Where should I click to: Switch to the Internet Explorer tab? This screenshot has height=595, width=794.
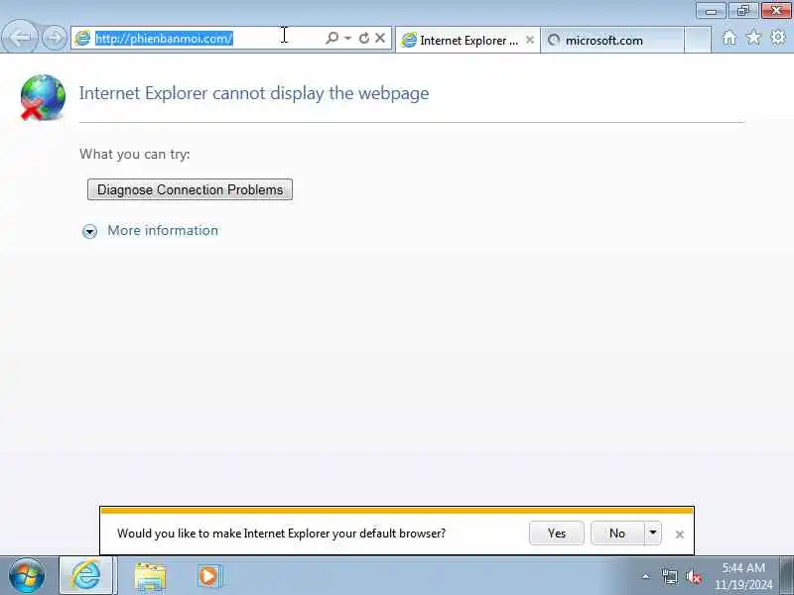[x=467, y=40]
